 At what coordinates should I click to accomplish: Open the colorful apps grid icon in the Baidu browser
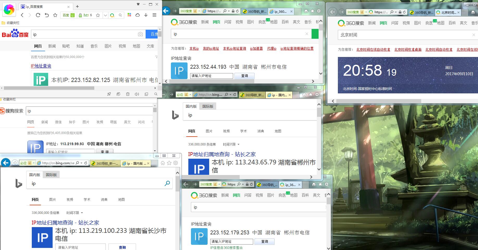coord(129,15)
